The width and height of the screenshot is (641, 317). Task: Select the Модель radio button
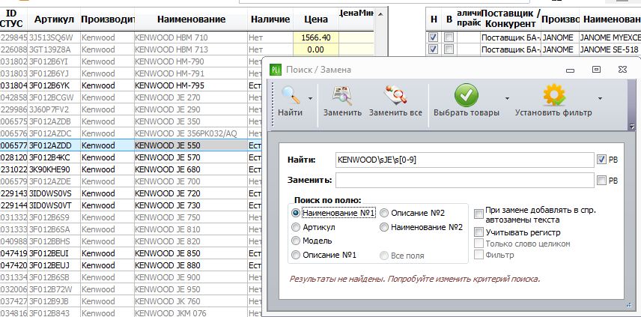[295, 241]
